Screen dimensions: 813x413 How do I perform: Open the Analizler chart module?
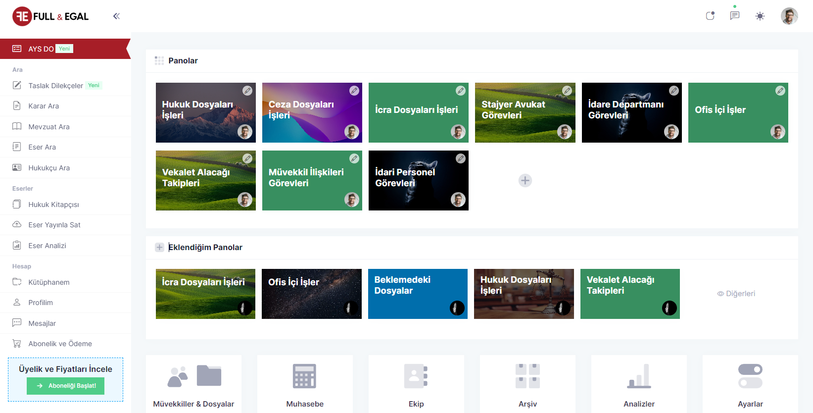point(639,384)
